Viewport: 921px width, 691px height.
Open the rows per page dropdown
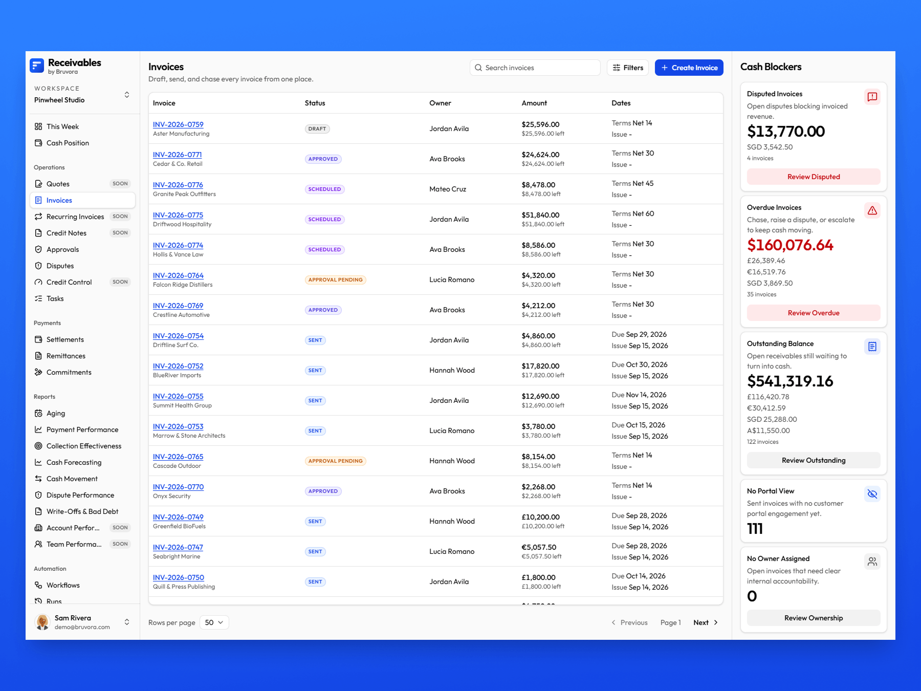214,622
